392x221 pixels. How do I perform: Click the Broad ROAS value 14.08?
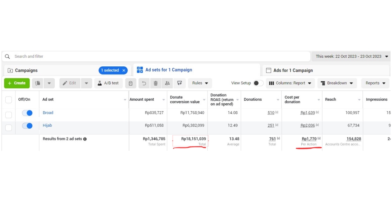232,113
